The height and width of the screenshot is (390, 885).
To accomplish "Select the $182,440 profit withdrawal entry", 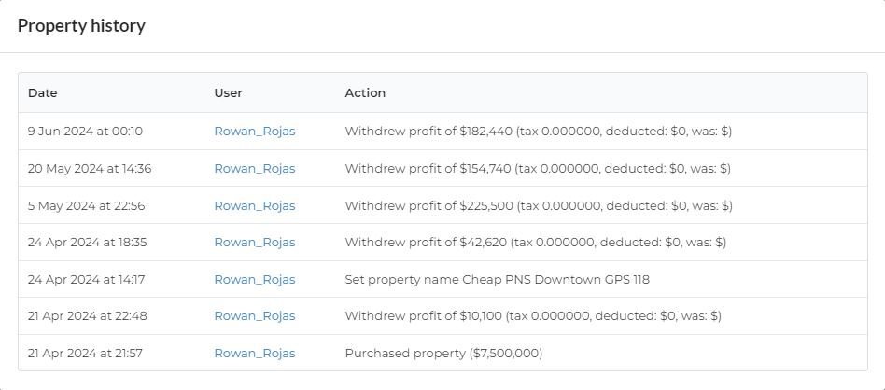I will 539,132.
